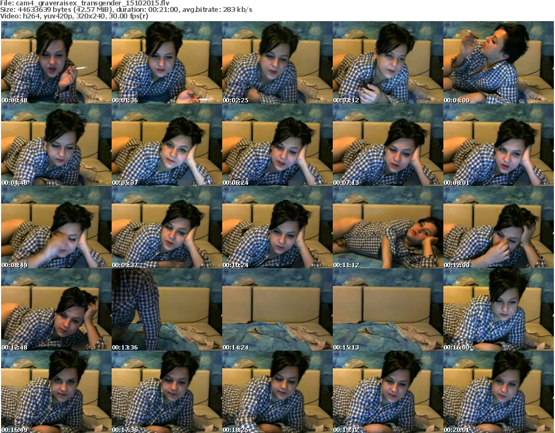Choose the frame marked 00:15:13
555x433 pixels.
388,309
